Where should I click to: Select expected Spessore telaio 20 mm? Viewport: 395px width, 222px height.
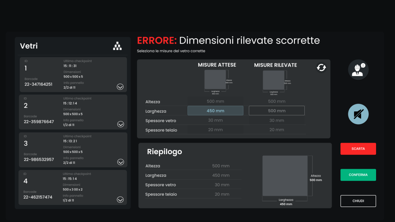click(215, 130)
